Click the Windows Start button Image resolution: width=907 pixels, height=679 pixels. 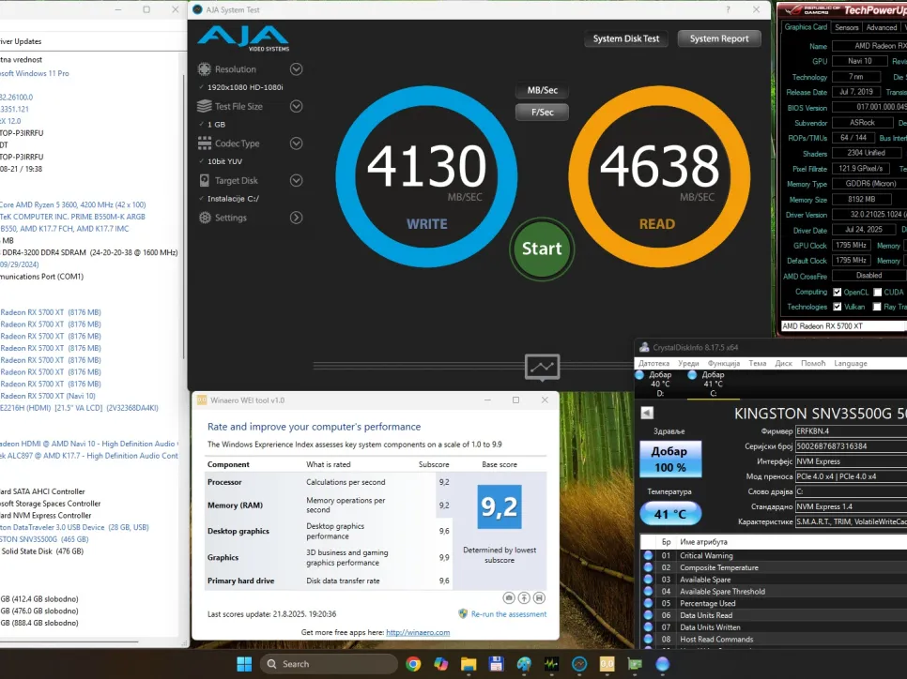[244, 664]
